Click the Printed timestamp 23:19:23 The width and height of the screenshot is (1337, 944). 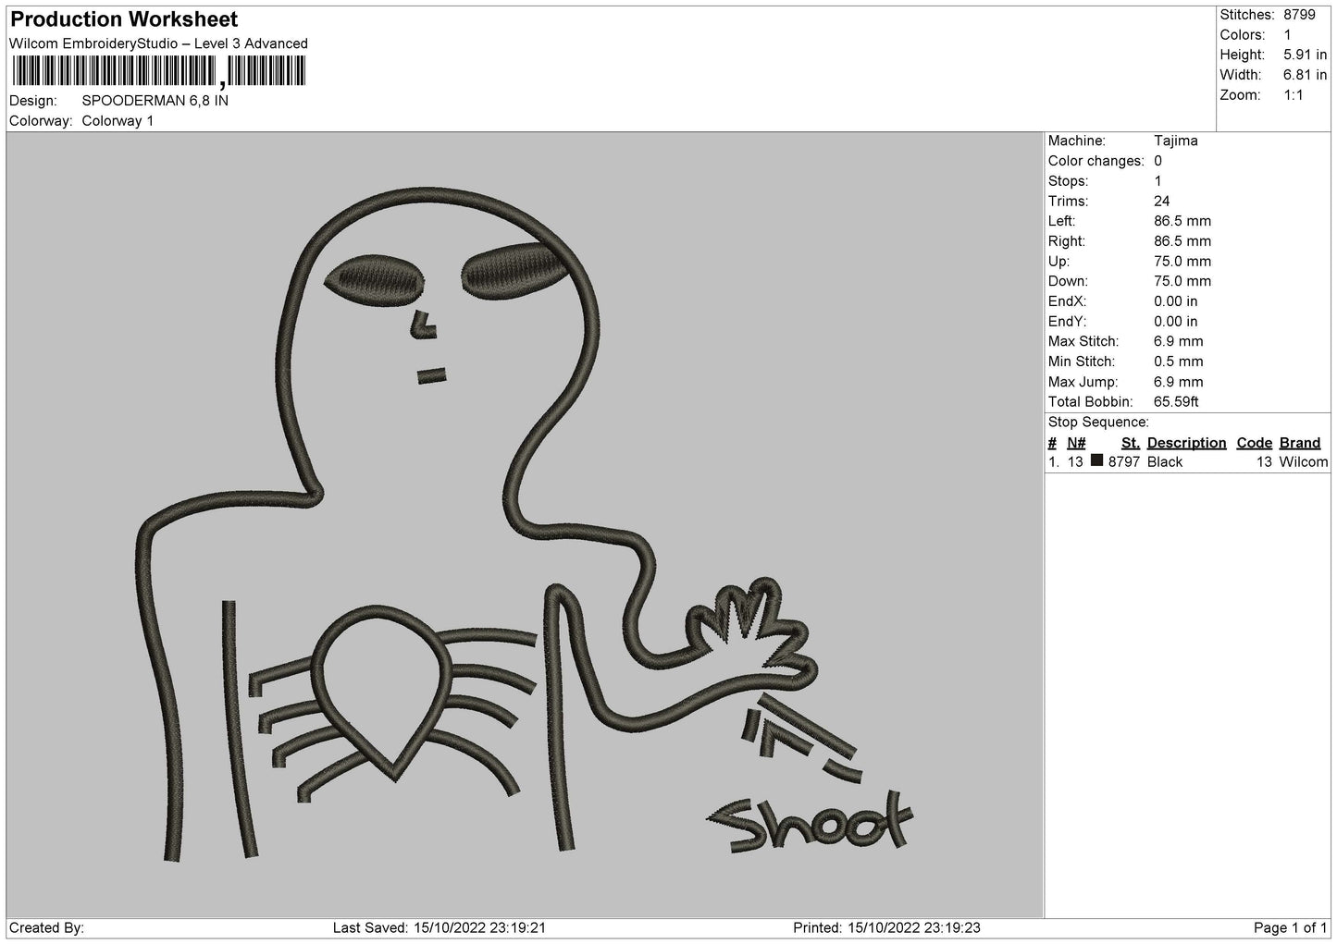(x=952, y=927)
